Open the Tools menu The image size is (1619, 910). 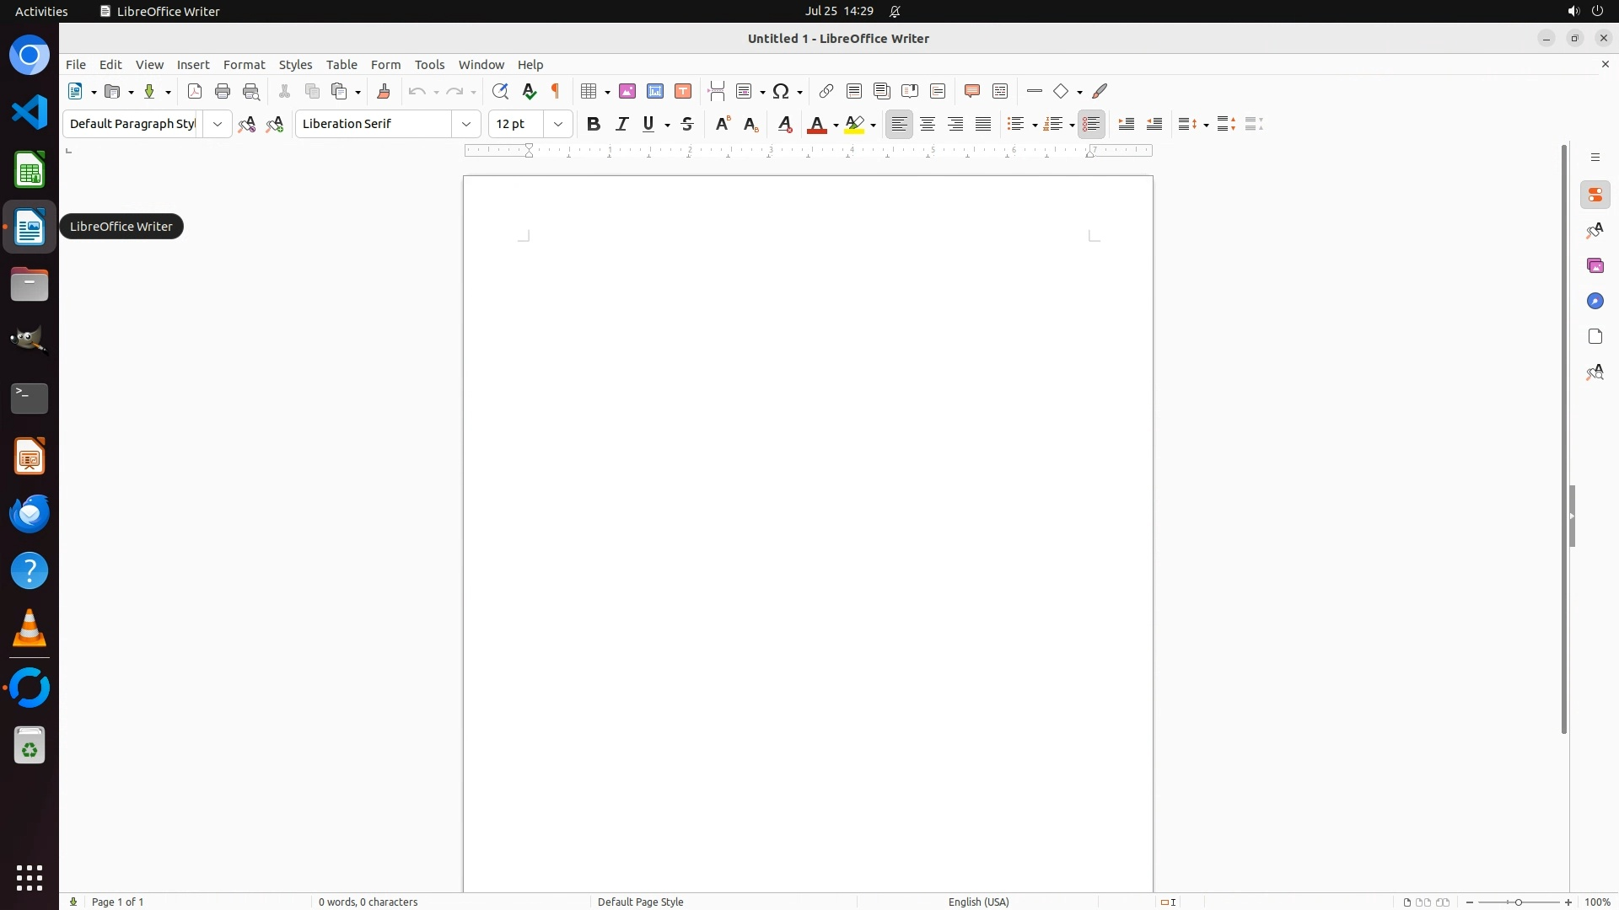(429, 64)
